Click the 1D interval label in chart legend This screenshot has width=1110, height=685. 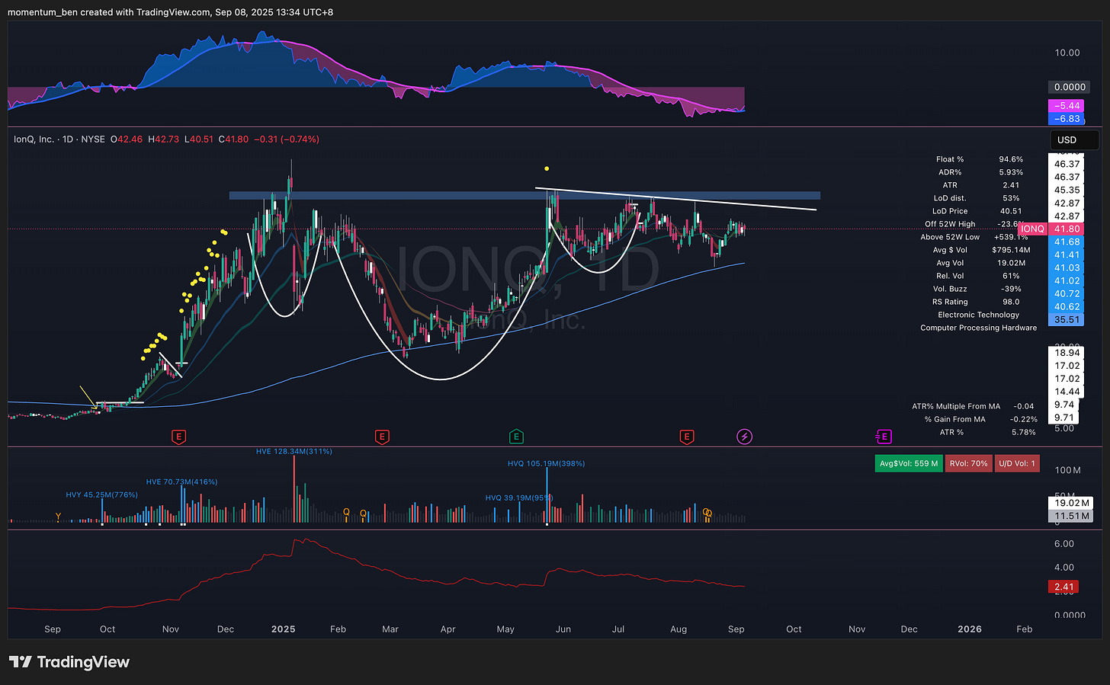coord(68,139)
